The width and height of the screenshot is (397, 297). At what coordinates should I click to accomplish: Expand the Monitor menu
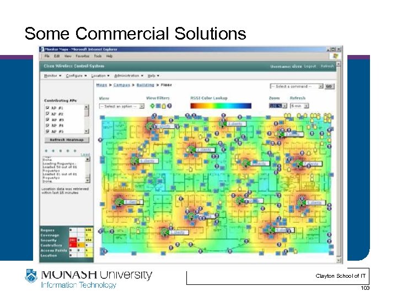(x=53, y=76)
